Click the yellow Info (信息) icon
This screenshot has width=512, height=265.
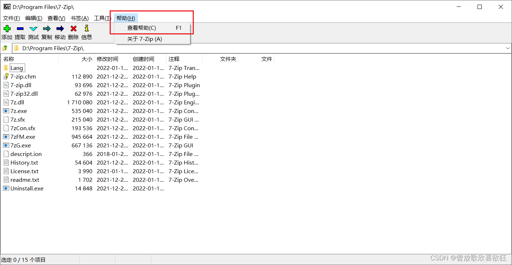(x=86, y=28)
